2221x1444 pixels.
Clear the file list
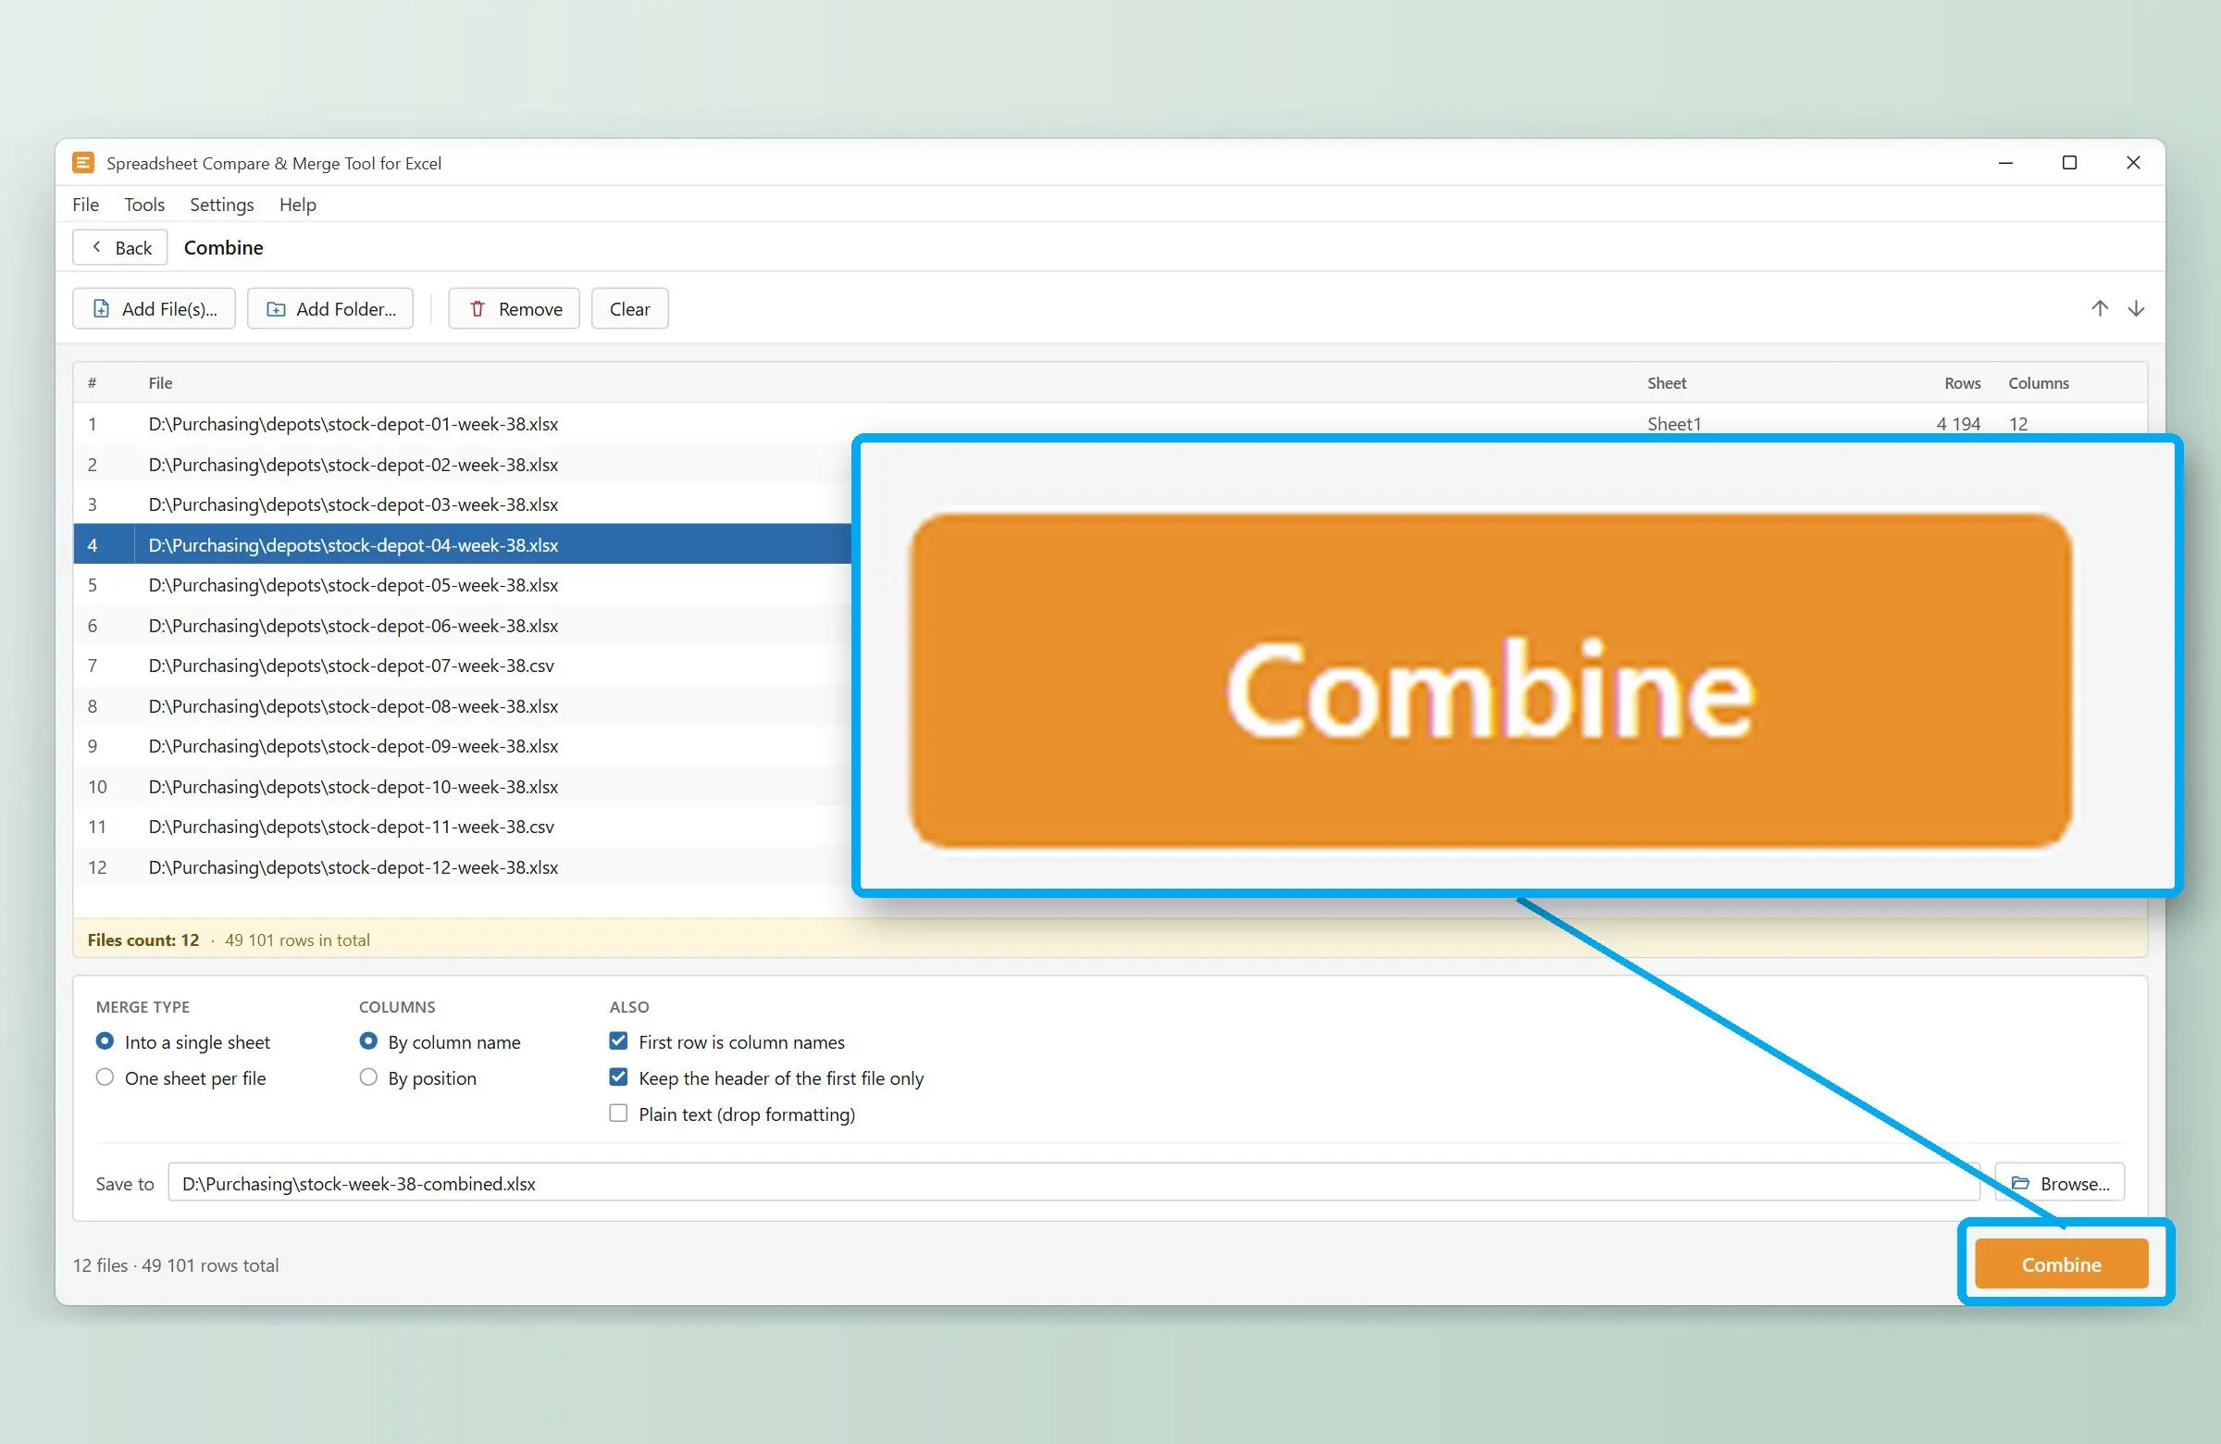click(x=630, y=309)
